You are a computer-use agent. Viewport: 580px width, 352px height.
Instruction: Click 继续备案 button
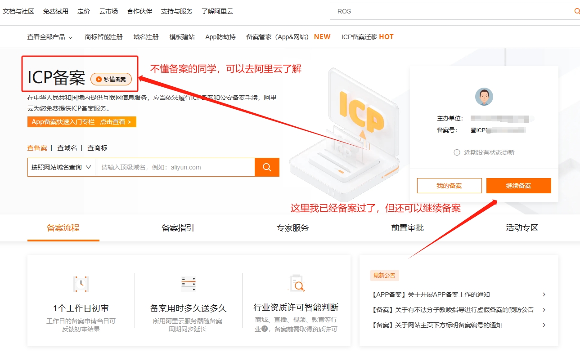(x=519, y=186)
